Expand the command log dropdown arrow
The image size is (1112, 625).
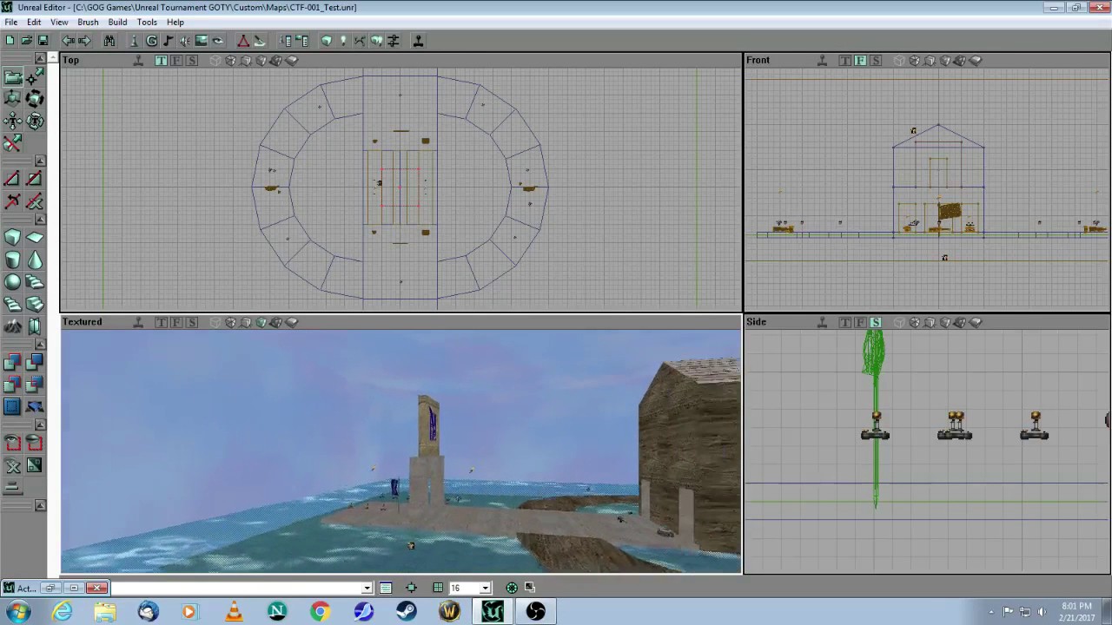[367, 588]
